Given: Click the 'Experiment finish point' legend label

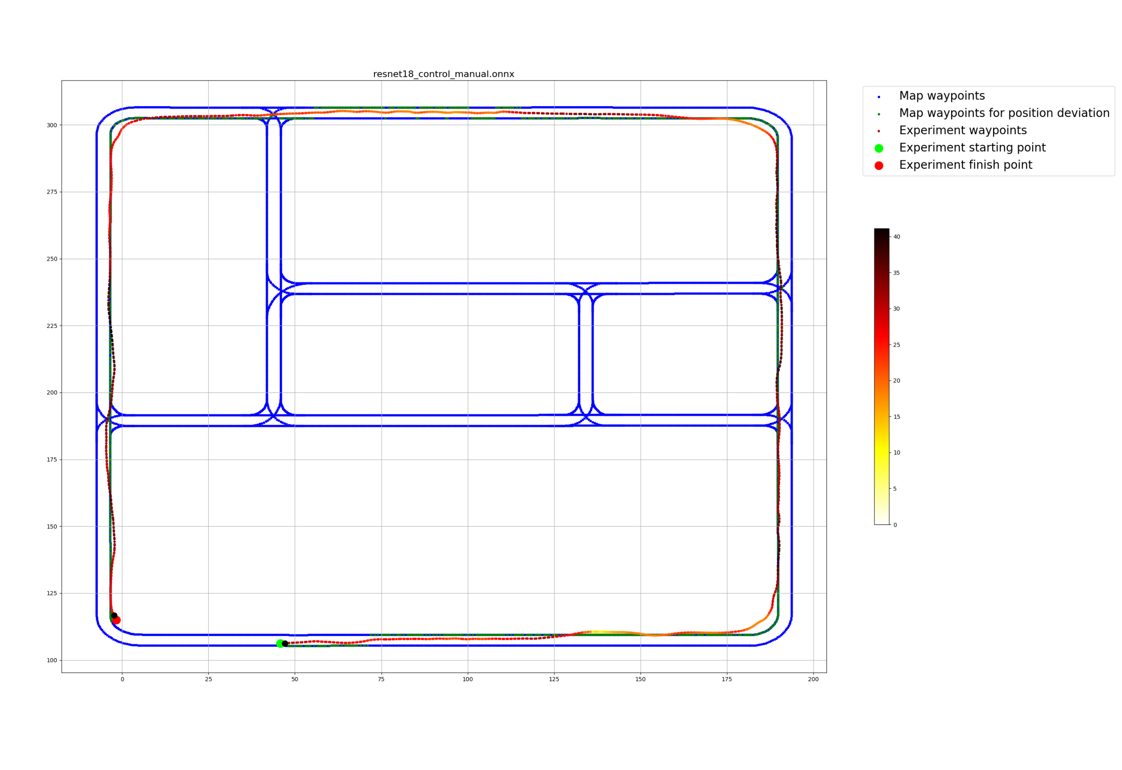Looking at the screenshot, I should pyautogui.click(x=966, y=165).
